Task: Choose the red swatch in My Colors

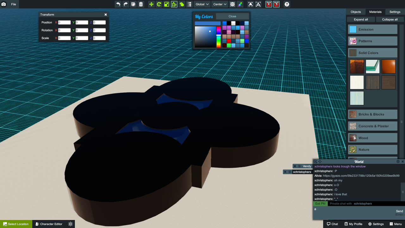Action: point(229,41)
